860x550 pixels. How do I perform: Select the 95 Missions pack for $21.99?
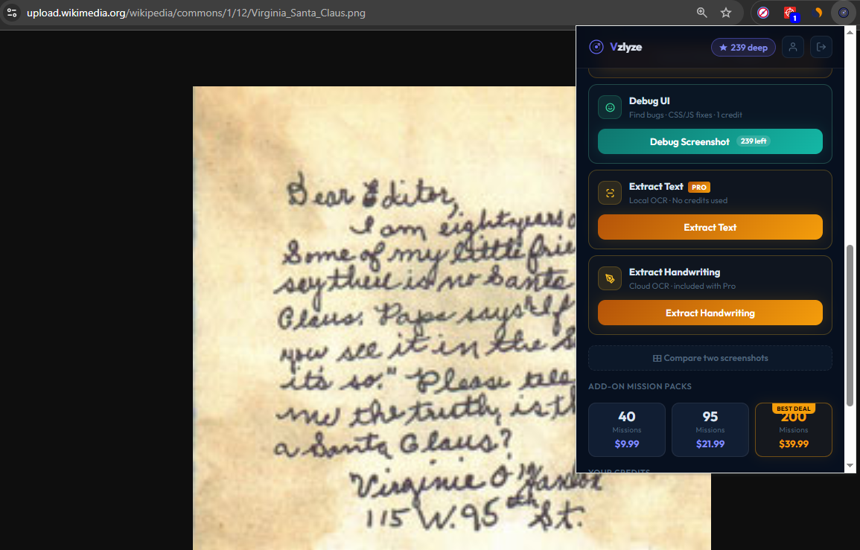(x=710, y=430)
